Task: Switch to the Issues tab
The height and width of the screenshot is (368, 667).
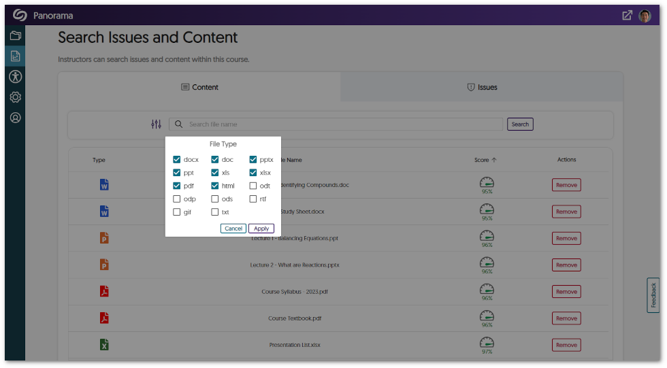Action: point(482,87)
